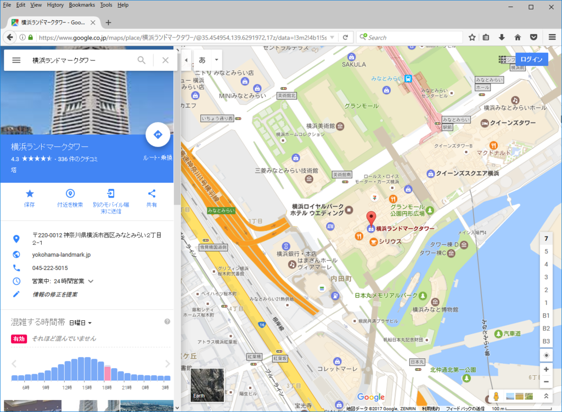Zoom out the map with minus
Viewport: 562px width, 412px height.
[x=546, y=382]
